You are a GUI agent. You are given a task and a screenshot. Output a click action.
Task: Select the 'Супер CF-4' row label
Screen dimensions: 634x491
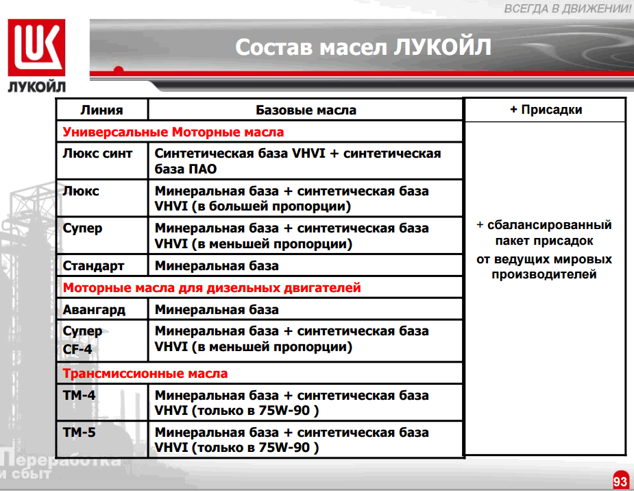point(82,340)
